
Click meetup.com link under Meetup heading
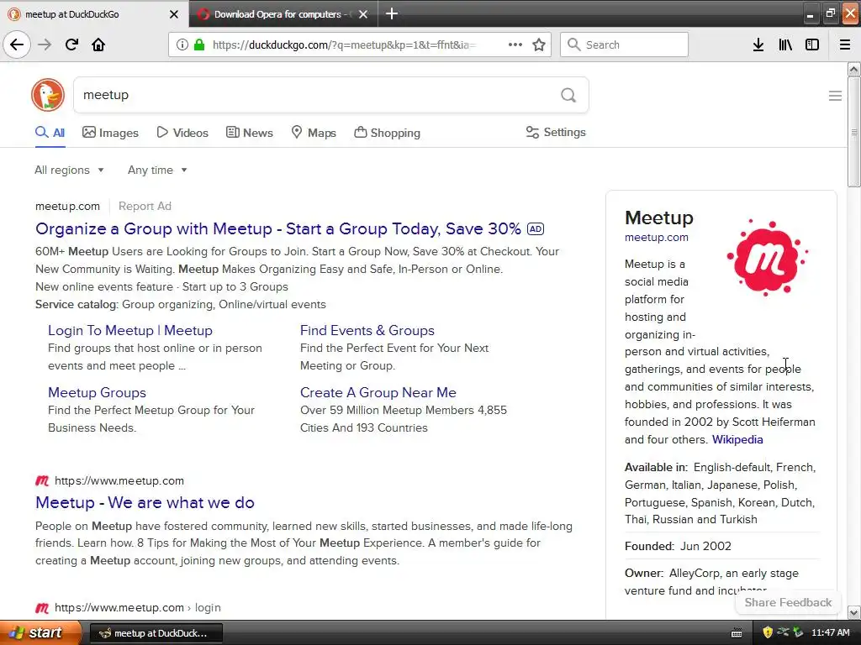point(656,238)
